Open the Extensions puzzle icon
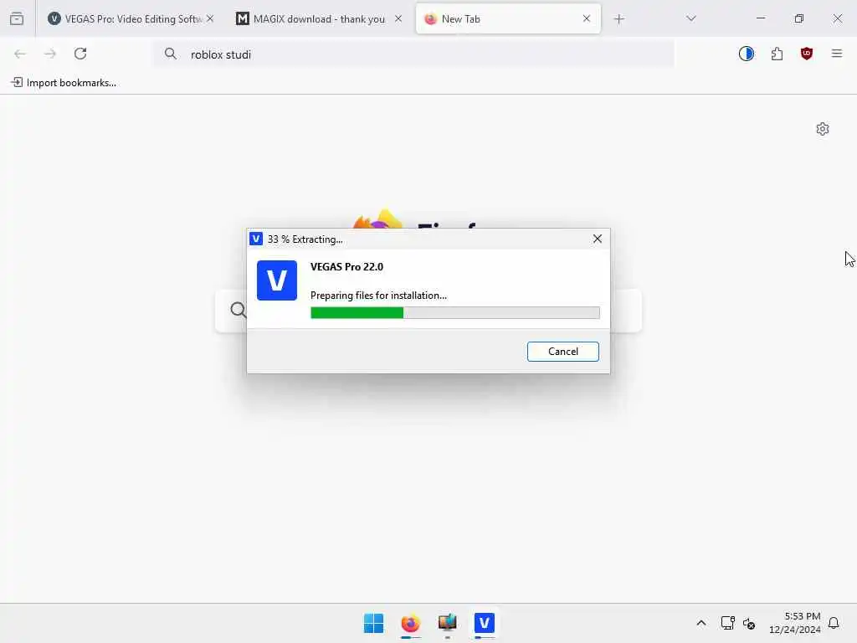857x643 pixels. (777, 54)
